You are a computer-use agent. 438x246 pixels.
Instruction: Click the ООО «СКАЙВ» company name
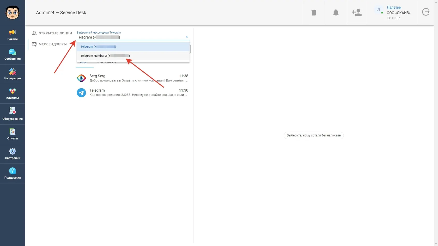[399, 13]
